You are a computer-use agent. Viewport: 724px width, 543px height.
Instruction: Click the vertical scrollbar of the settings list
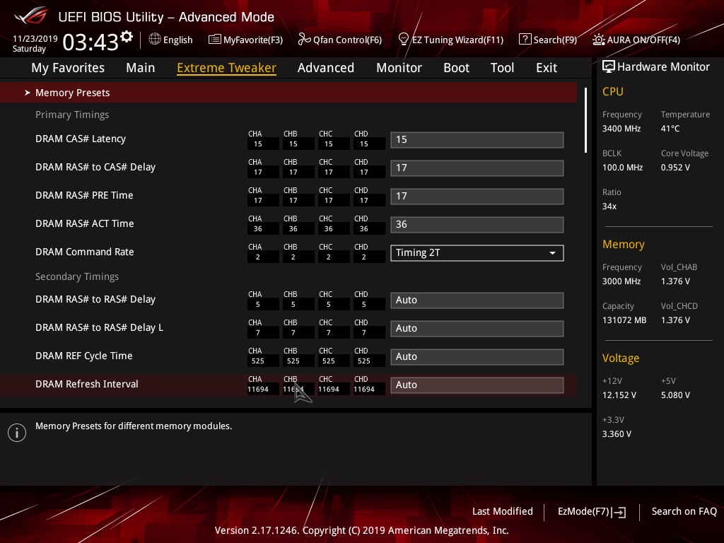pyautogui.click(x=585, y=120)
